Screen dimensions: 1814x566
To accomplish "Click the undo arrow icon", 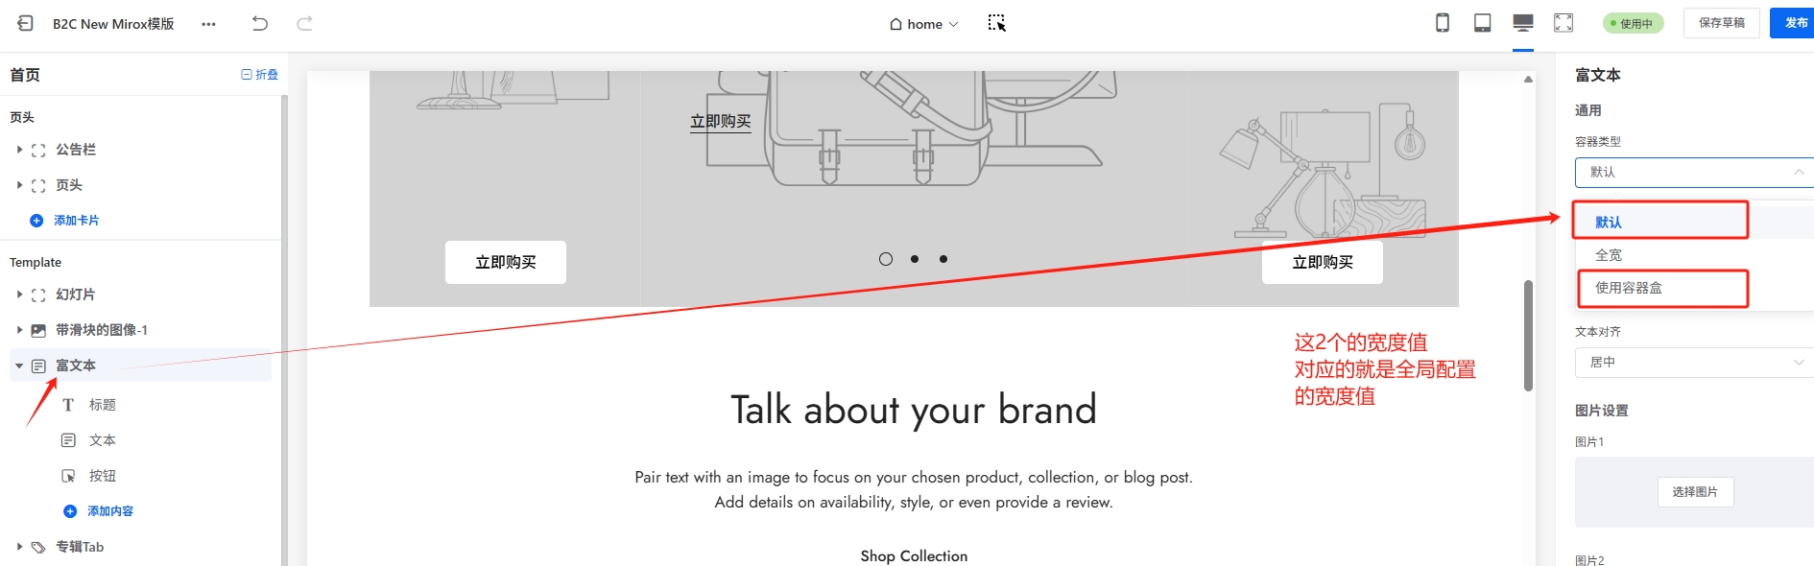I will point(259,23).
